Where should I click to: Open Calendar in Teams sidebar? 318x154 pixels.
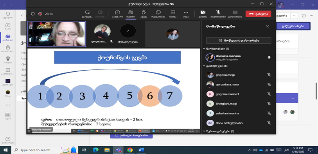click(x=8, y=71)
